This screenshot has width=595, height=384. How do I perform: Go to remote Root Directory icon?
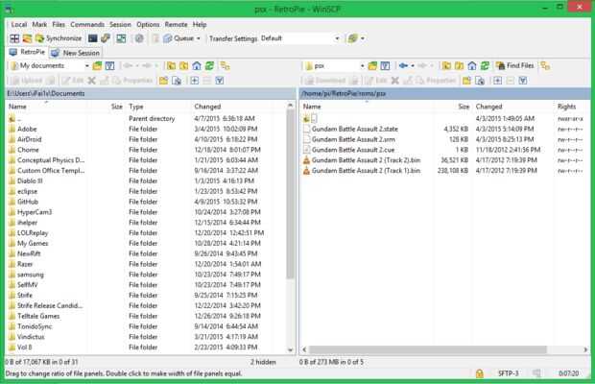pos(460,65)
